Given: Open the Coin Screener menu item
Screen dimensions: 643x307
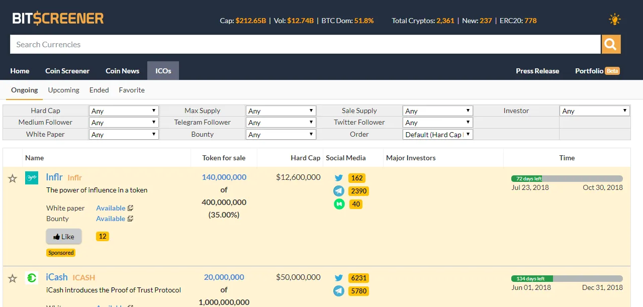Looking at the screenshot, I should [67, 71].
